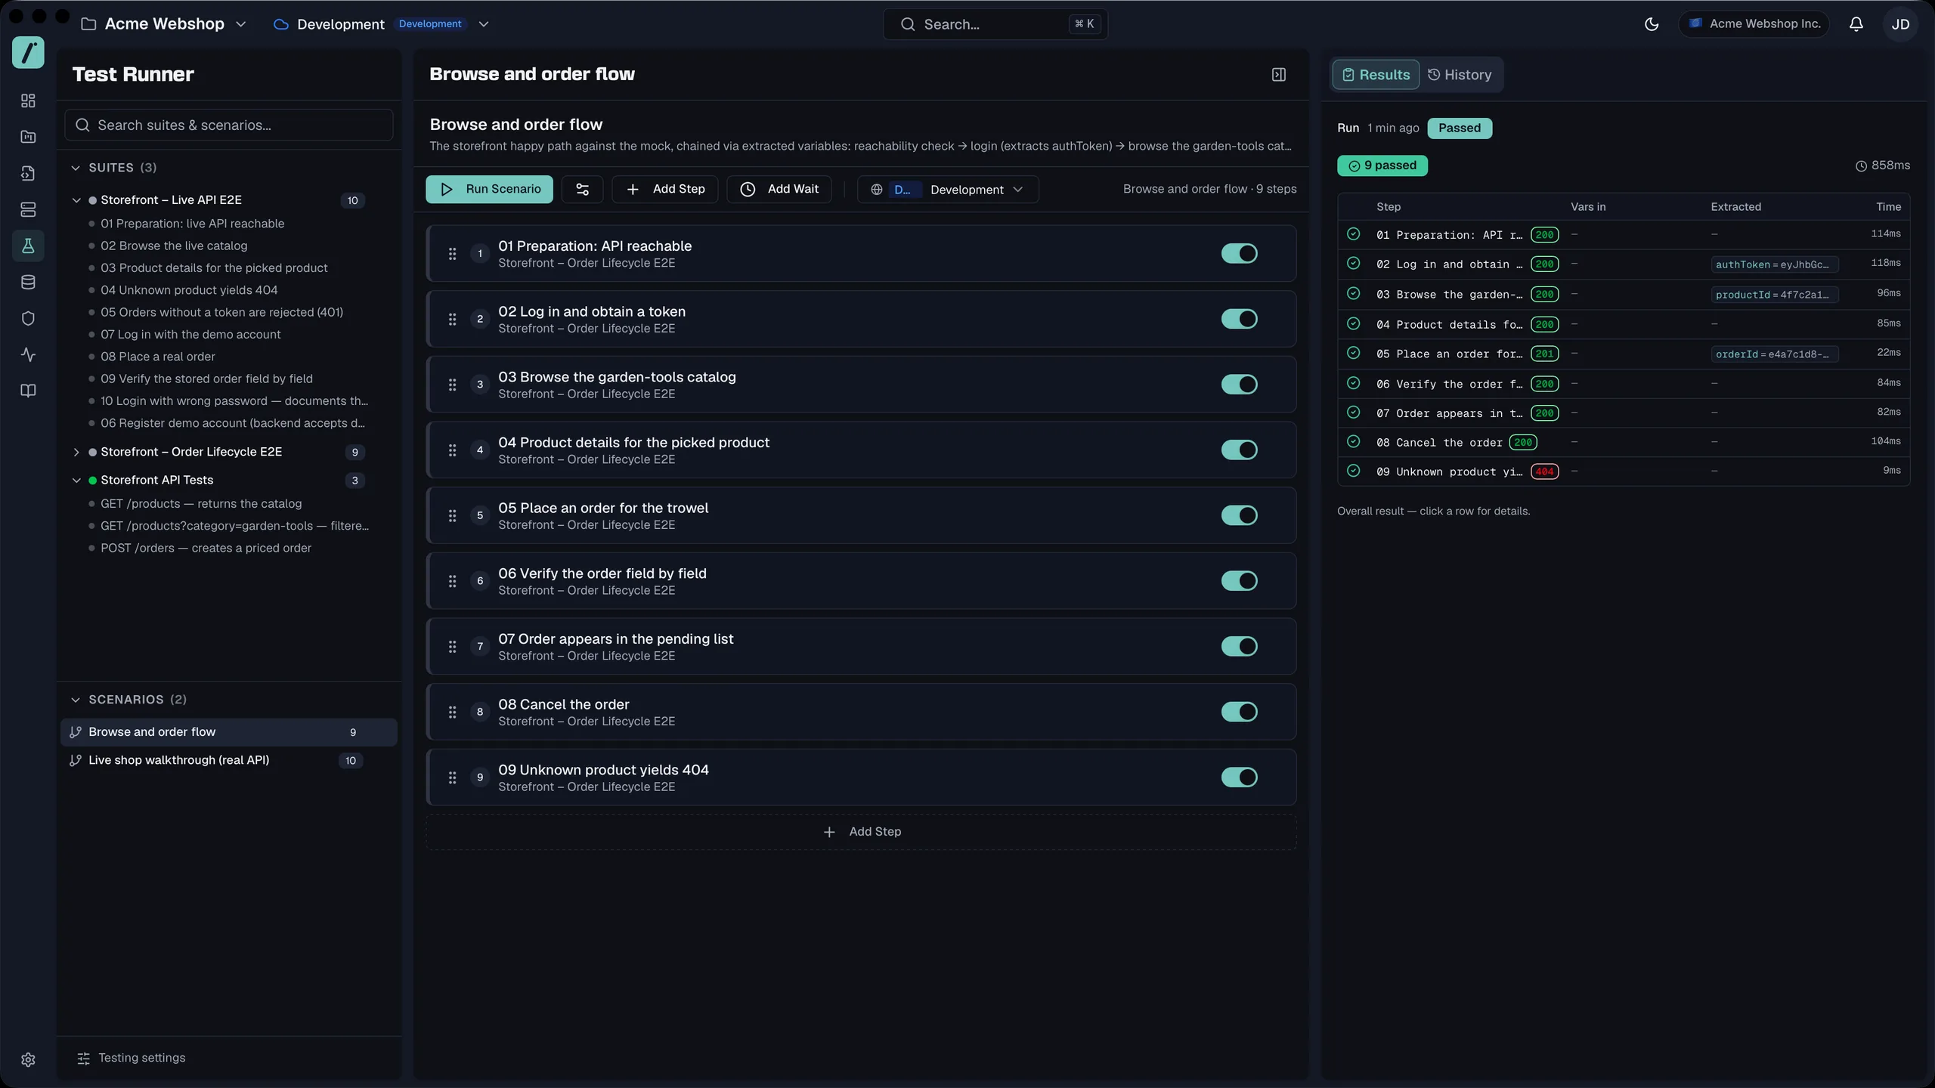Toggle step 03 Browse the garden-tools catalog
This screenshot has width=1935, height=1088.
click(1240, 385)
